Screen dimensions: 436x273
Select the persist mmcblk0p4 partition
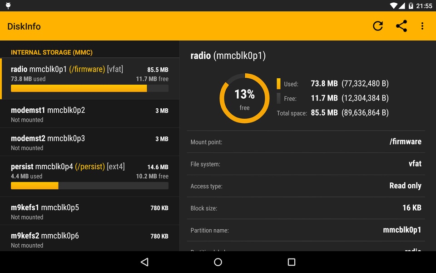click(89, 177)
